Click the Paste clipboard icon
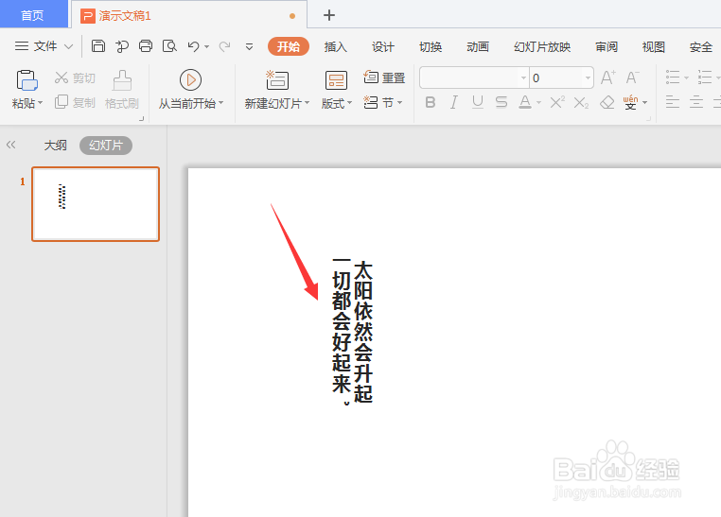Screen dimensions: 721x517 pyautogui.click(x=27, y=80)
